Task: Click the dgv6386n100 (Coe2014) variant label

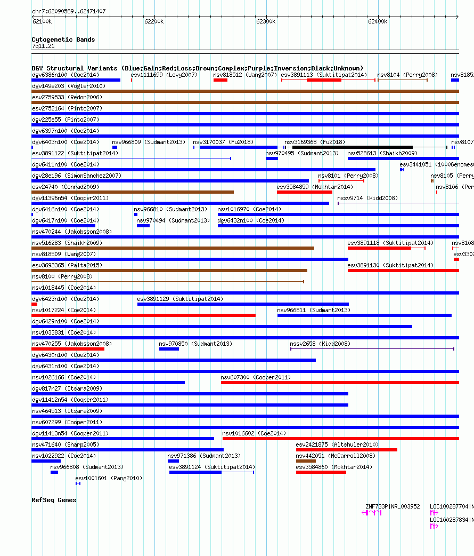Action: [66, 75]
